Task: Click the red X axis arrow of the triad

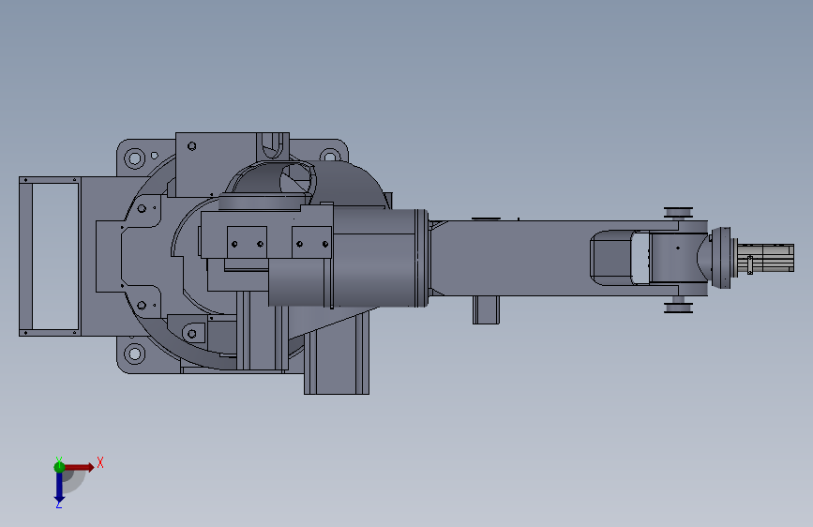Action: pos(80,467)
